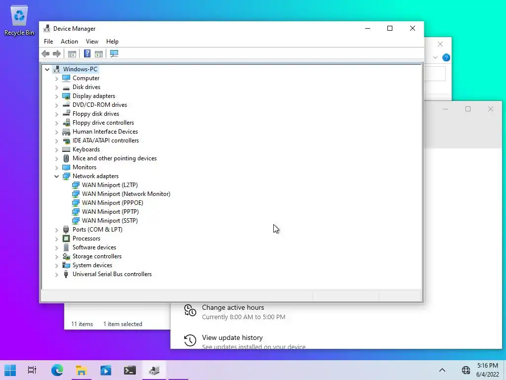Collapse the Windows-PC root node
Viewport: 506px width, 380px height.
point(47,69)
